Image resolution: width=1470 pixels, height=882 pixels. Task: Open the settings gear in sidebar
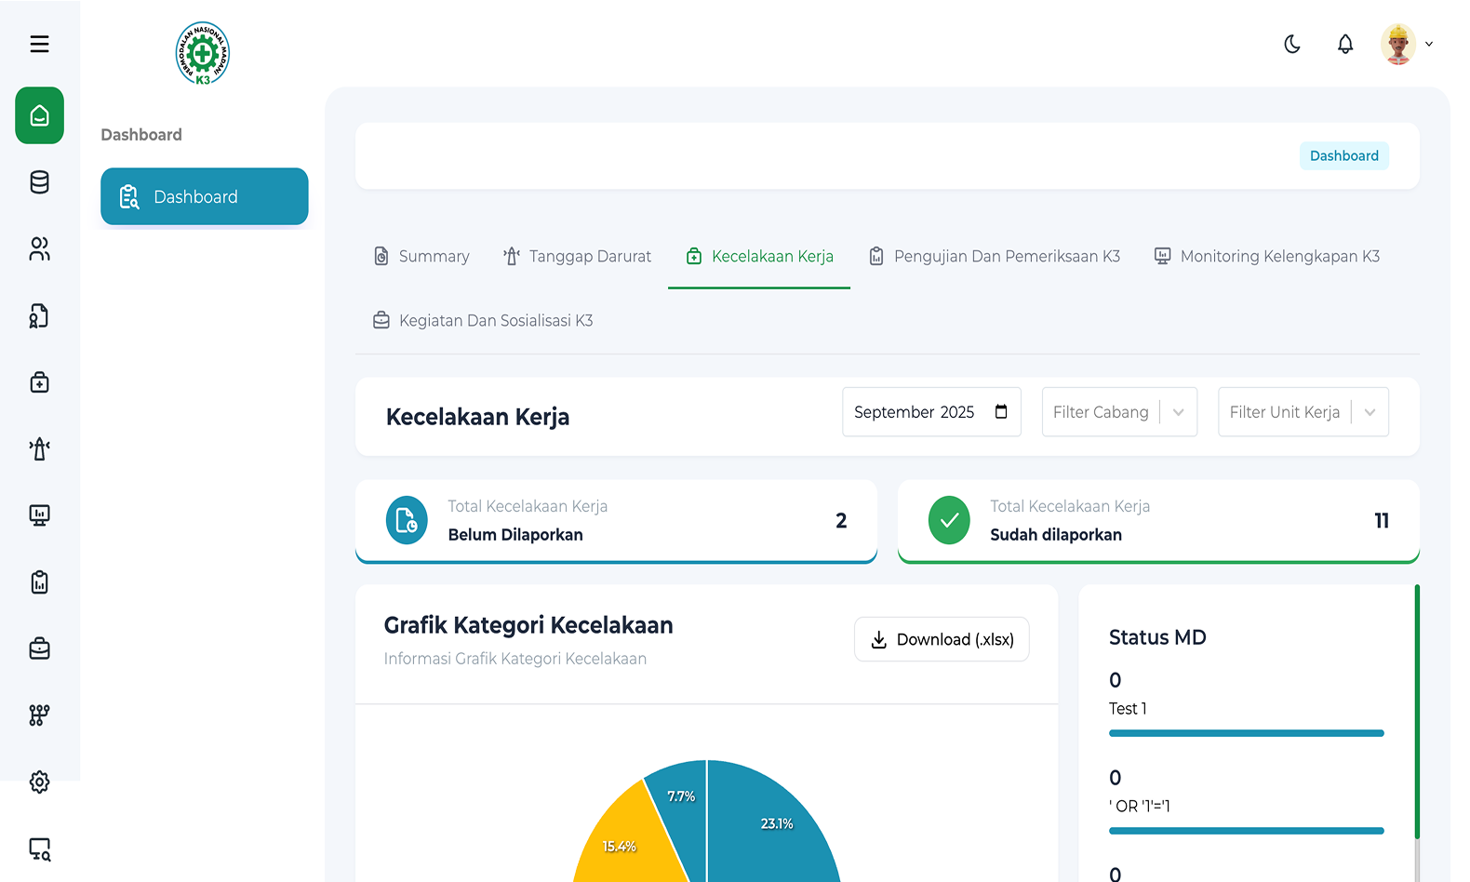coord(39,782)
